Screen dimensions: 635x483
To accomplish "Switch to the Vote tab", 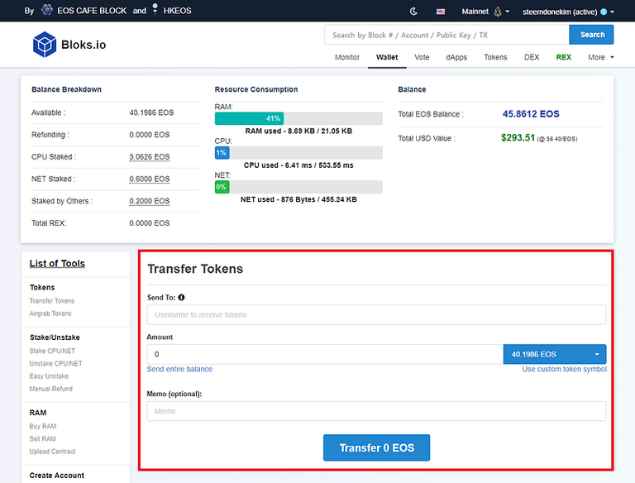I will pyautogui.click(x=422, y=57).
